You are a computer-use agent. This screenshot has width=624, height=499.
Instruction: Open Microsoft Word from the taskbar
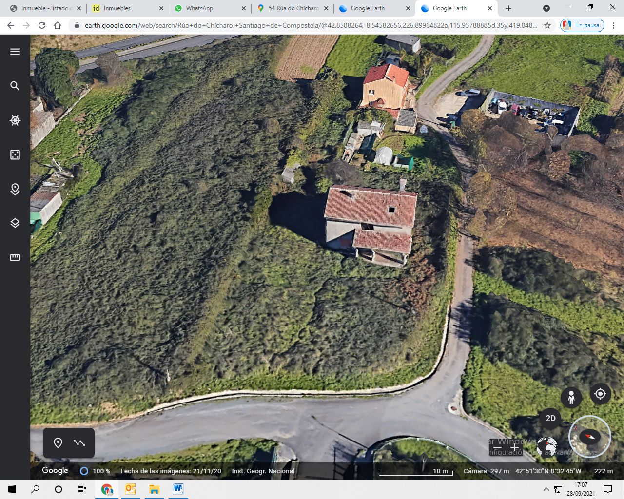[x=177, y=489]
